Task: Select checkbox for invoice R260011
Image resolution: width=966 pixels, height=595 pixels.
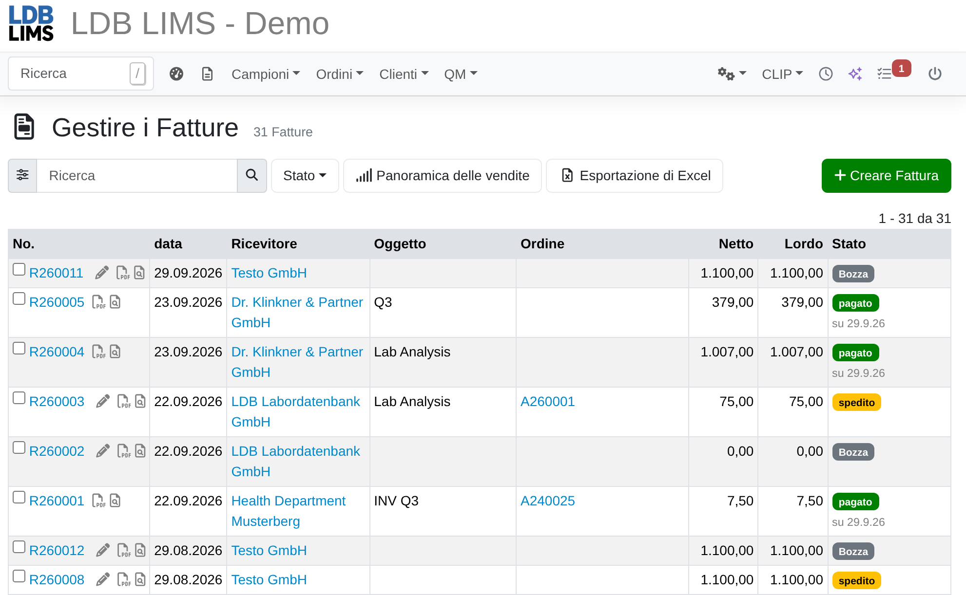Action: point(19,269)
